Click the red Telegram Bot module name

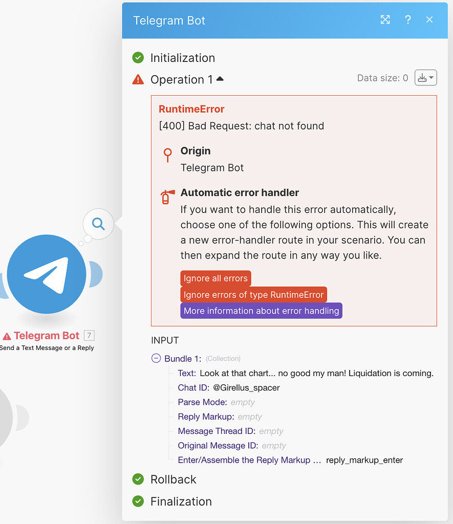click(47, 336)
